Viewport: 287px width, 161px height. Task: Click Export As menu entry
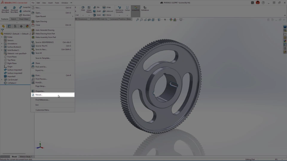(x=53, y=70)
